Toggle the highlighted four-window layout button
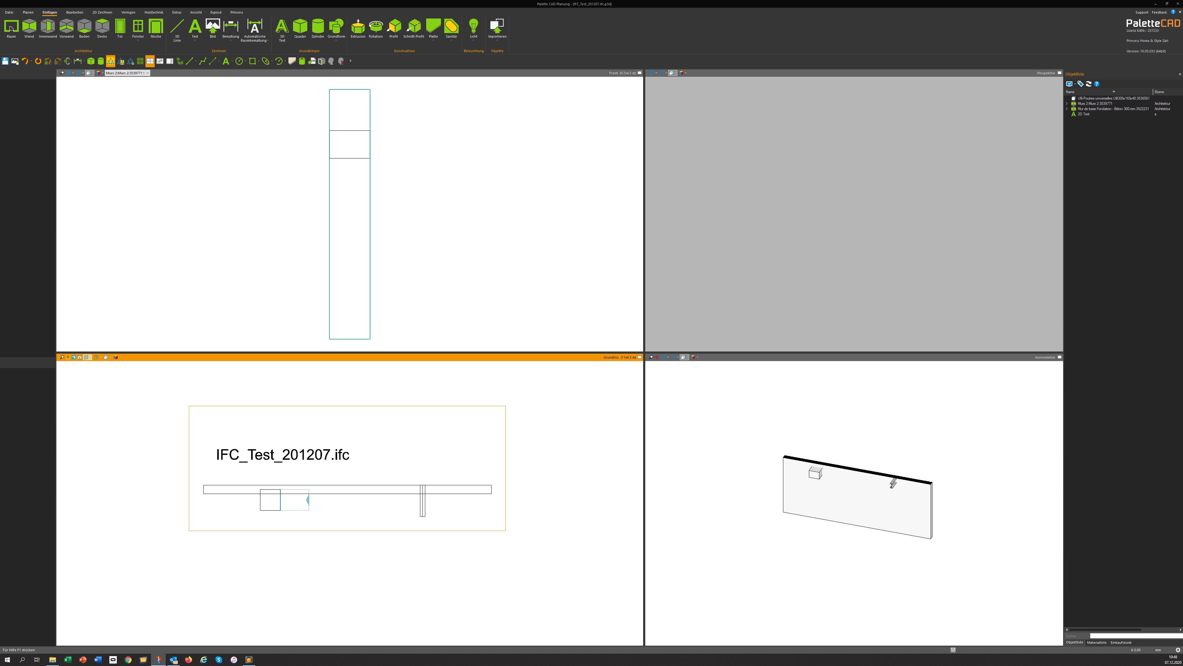 pos(150,61)
